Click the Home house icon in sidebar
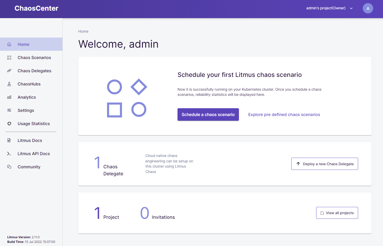383x246 pixels. 9,44
